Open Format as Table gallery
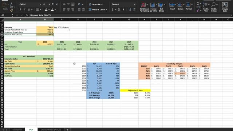 pyautogui.click(x=153, y=7)
